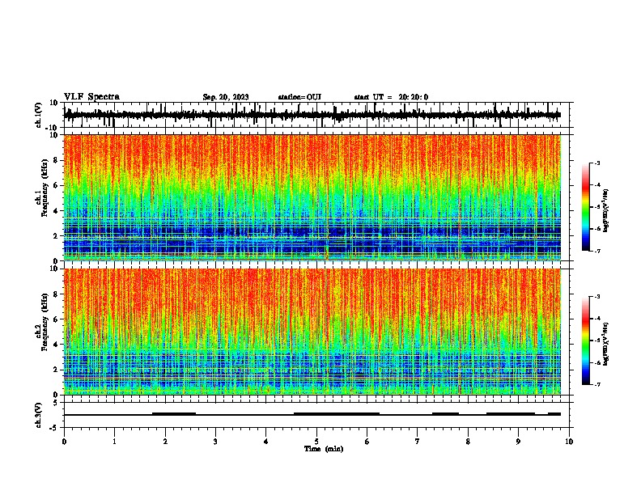Click the "-7" label on ch.2 colorbar
The width and height of the screenshot is (641, 495).
point(596,384)
